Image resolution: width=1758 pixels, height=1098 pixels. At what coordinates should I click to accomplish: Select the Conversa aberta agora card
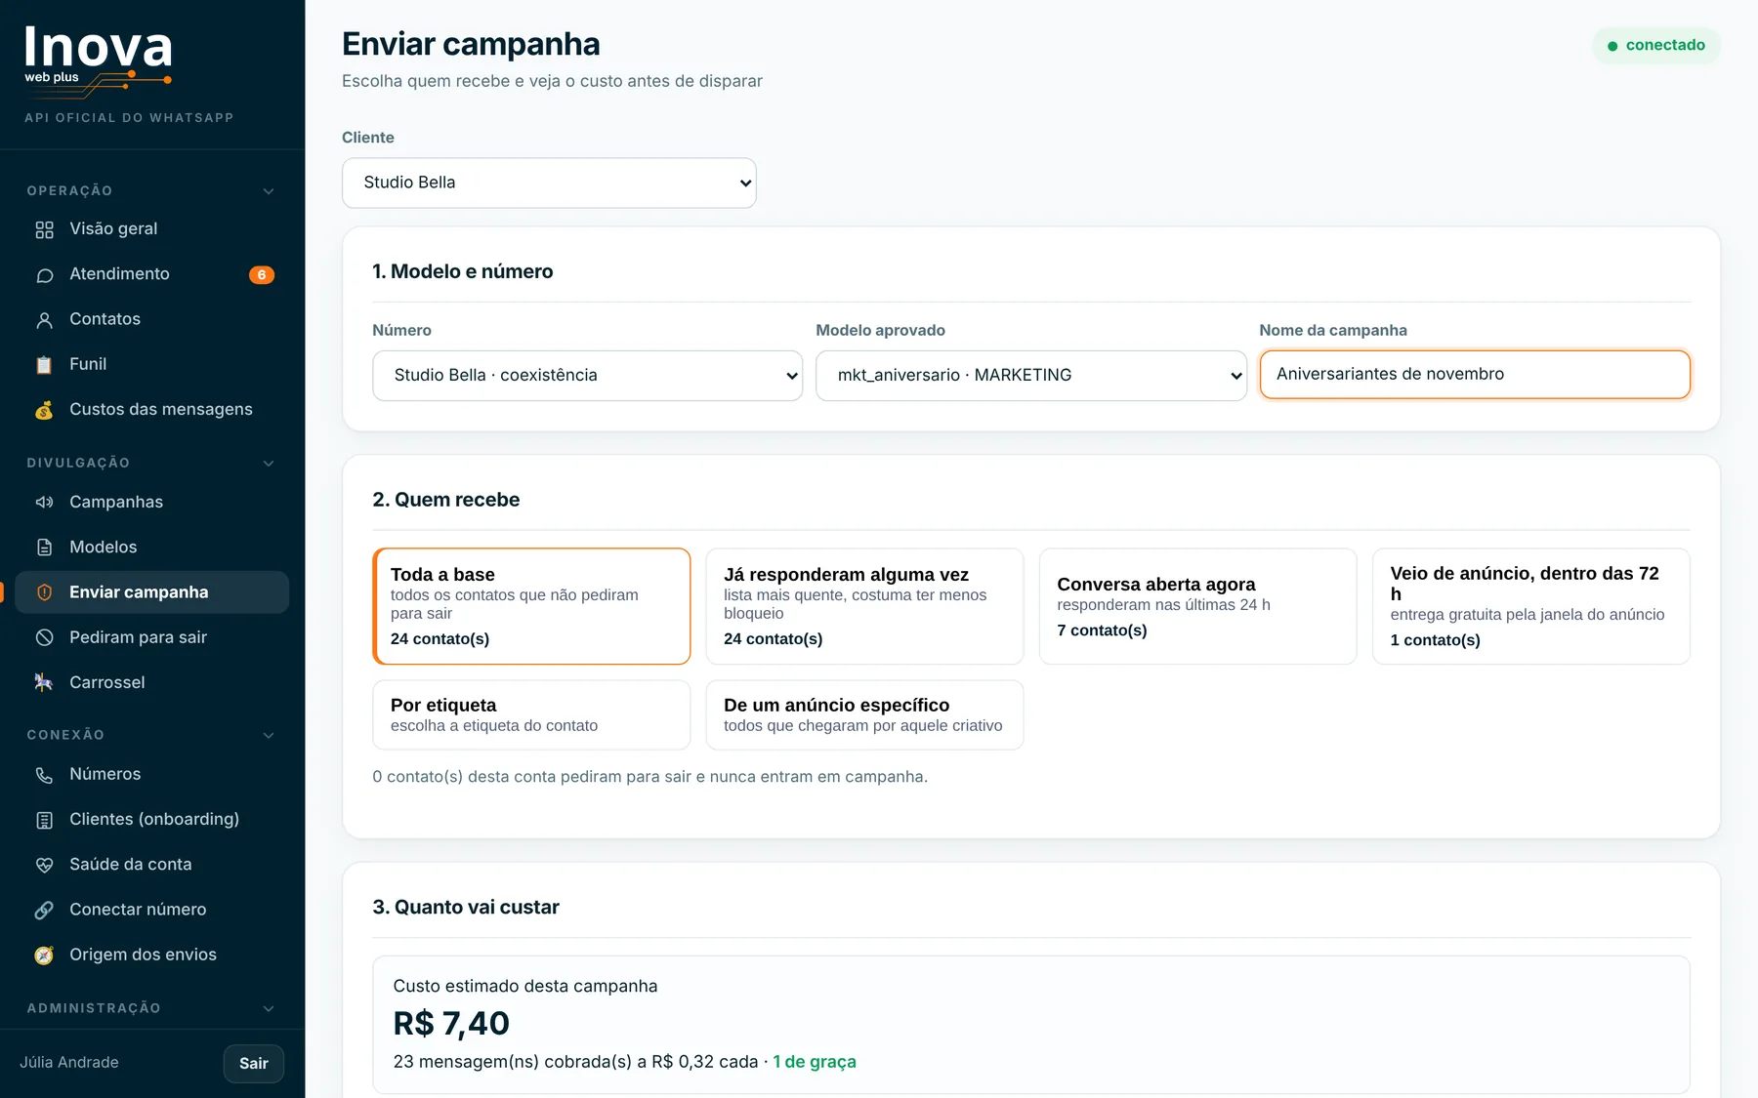pyautogui.click(x=1197, y=606)
